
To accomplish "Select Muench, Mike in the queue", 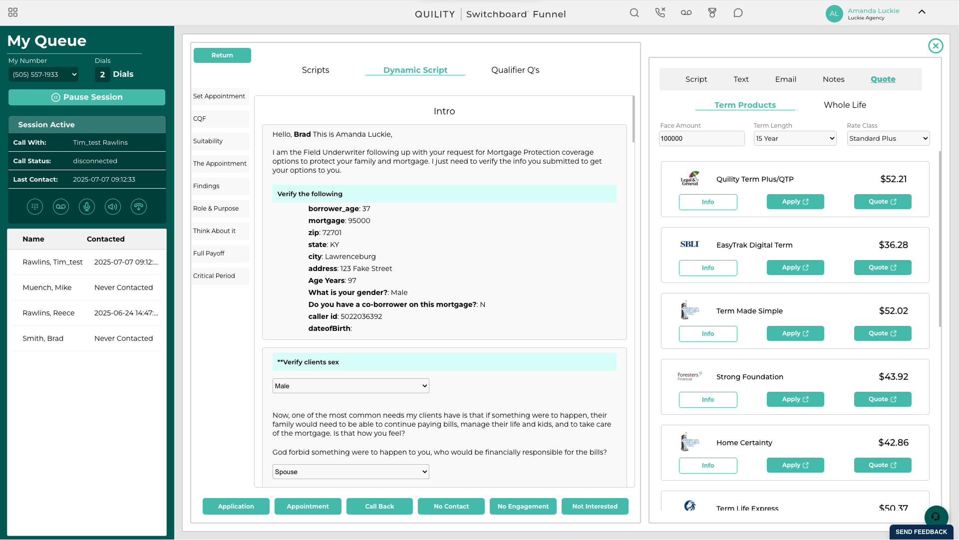I will click(87, 288).
